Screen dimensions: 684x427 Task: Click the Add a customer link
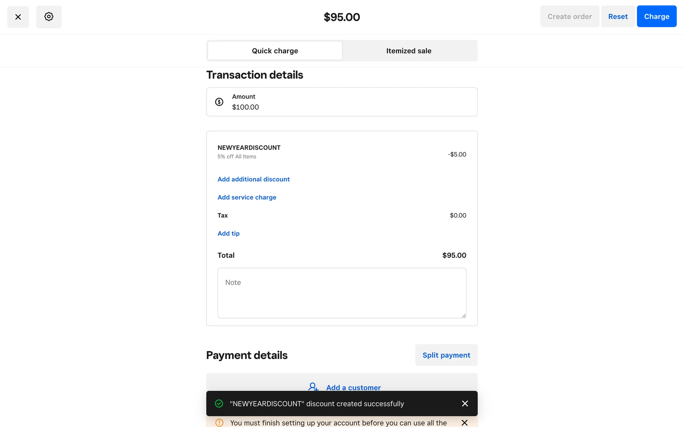point(353,387)
